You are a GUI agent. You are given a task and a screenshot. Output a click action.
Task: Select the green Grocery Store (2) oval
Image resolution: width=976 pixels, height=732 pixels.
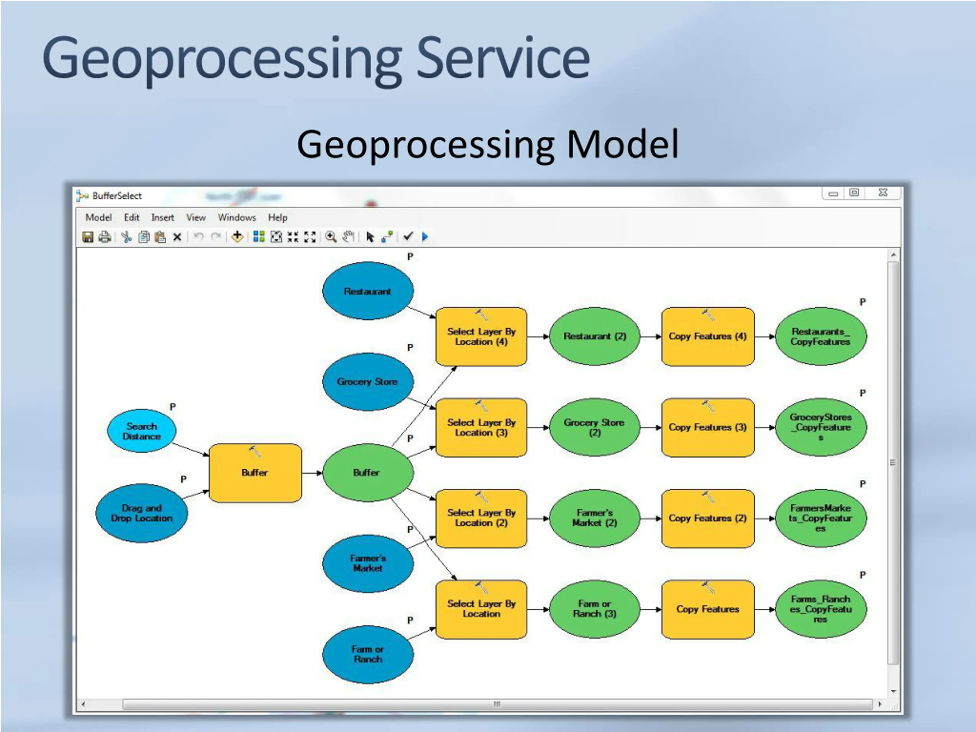point(595,427)
